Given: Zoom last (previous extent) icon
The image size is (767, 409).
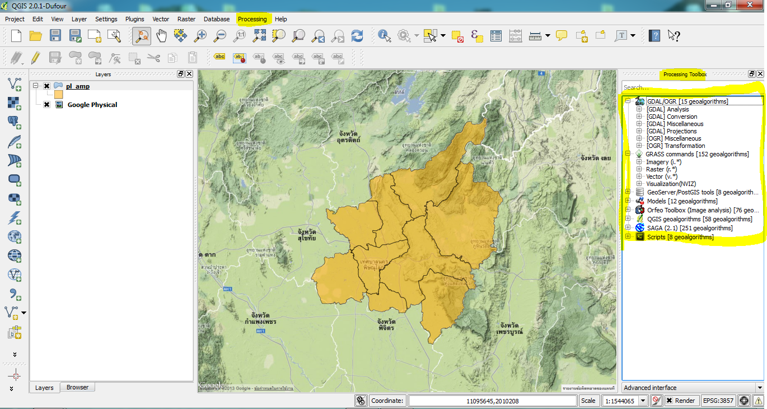Looking at the screenshot, I should (x=318, y=36).
